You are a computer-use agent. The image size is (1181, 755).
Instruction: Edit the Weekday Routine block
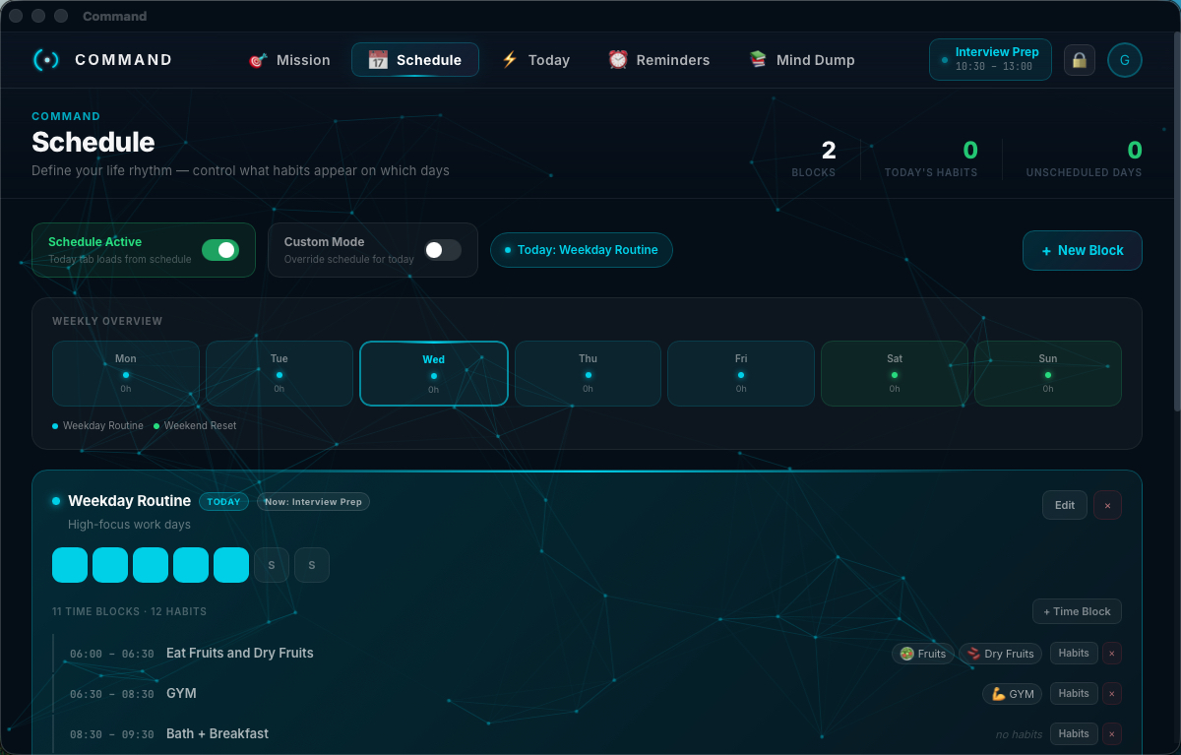1065,505
